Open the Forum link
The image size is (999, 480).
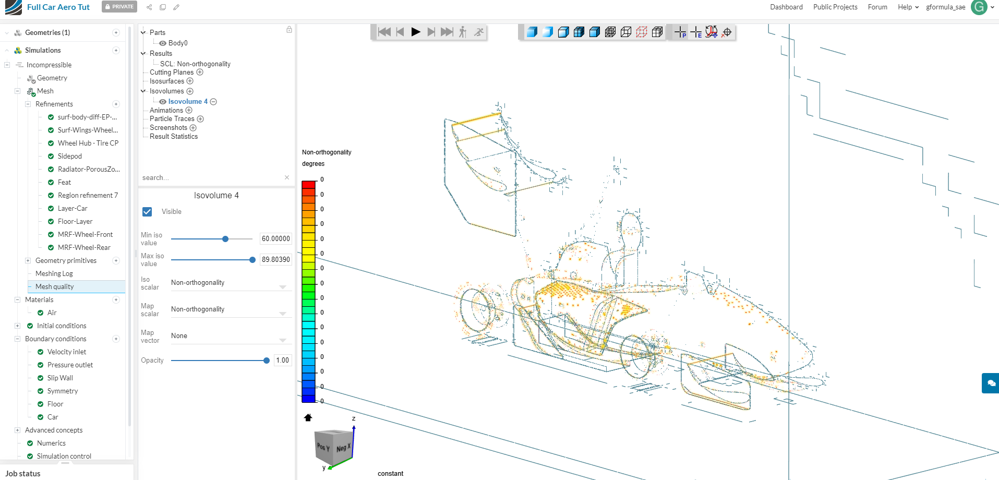(x=877, y=7)
